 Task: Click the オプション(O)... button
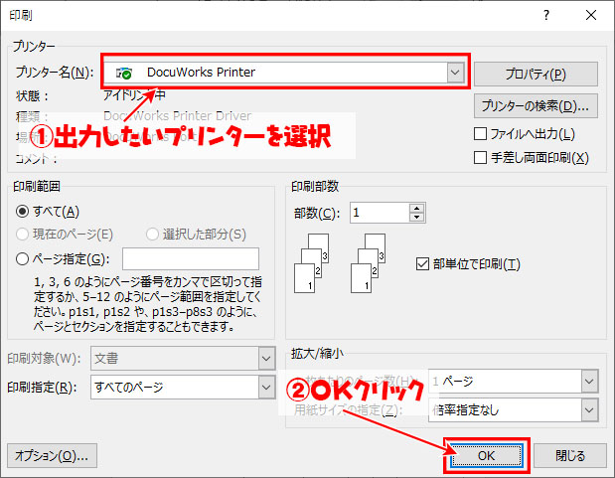coord(52,455)
